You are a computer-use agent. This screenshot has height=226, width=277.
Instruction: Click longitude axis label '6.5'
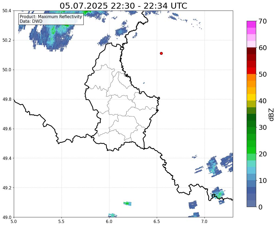157,221
